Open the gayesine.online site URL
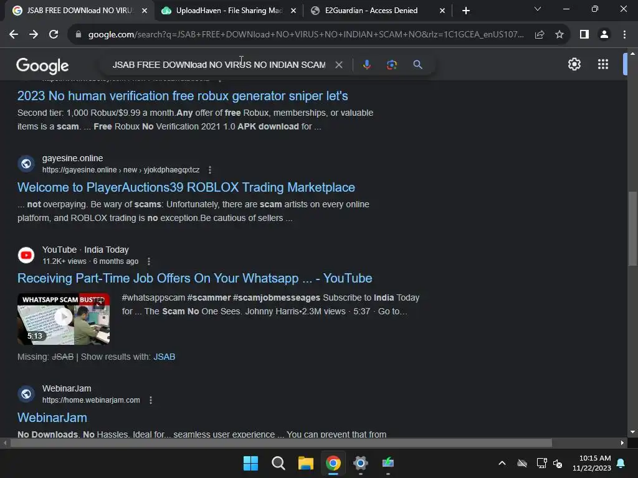Viewport: 638px width, 478px height. (x=121, y=170)
